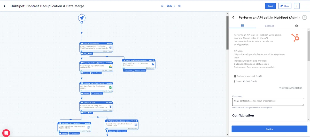Open the three-dot more options menu
The image size is (310, 137).
(x=297, y=6)
